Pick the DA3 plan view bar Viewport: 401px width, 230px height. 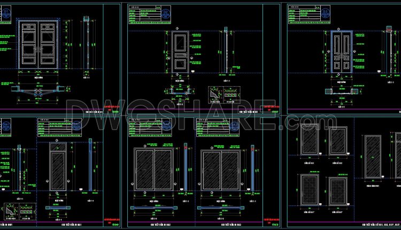click(221, 208)
